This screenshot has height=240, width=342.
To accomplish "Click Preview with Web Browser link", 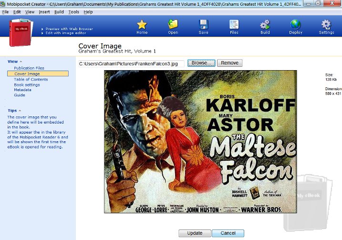I will [x=69, y=29].
